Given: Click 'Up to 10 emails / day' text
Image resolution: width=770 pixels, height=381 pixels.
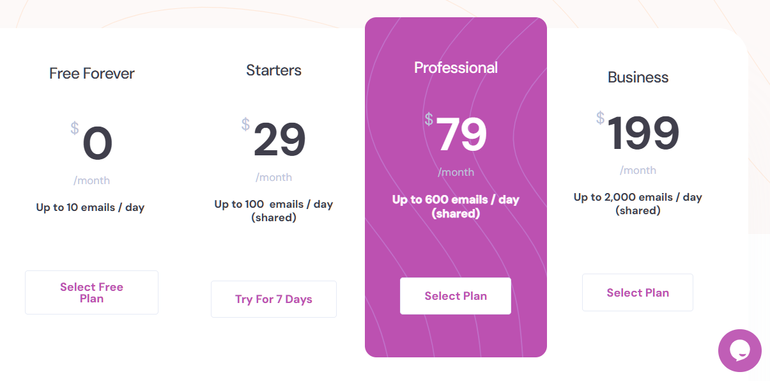Looking at the screenshot, I should coord(90,208).
